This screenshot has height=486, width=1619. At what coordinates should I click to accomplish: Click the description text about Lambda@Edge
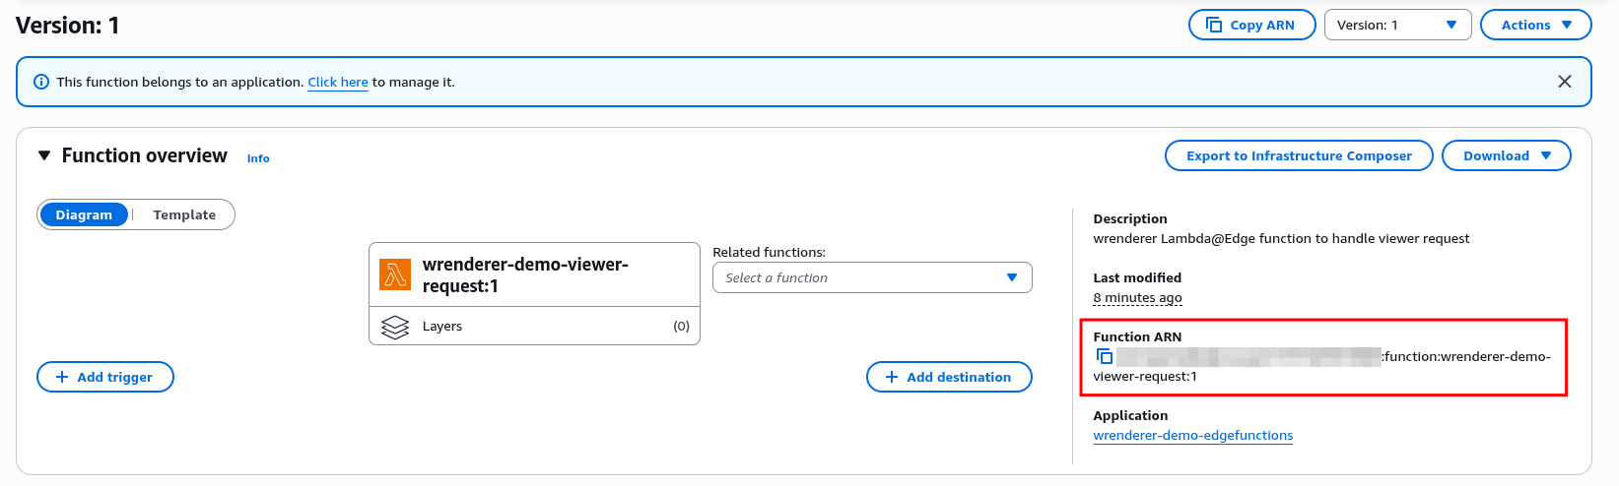click(x=1281, y=239)
